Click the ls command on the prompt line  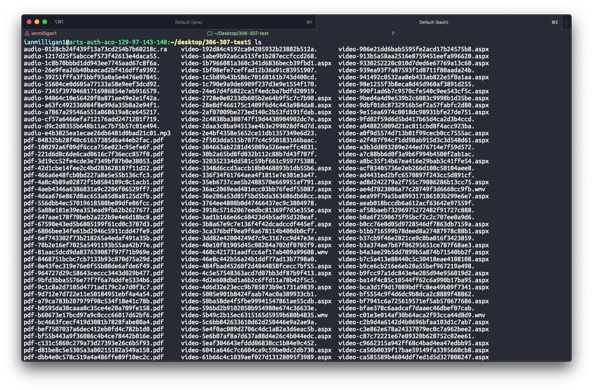click(x=258, y=42)
